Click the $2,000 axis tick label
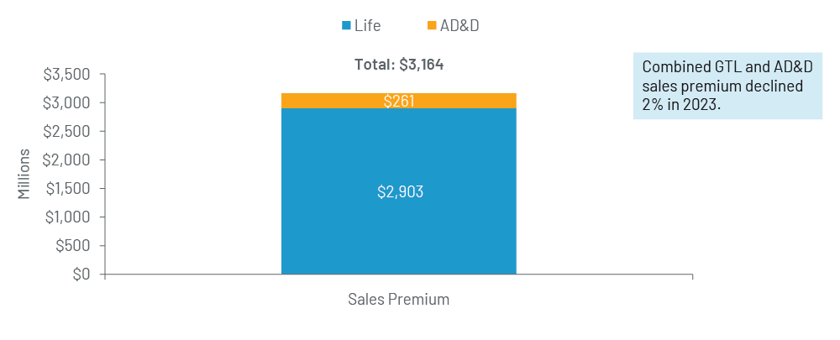 pyautogui.click(x=66, y=160)
